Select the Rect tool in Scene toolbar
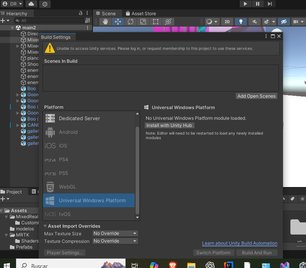Viewport: 306px width, 268px height. pos(156,22)
